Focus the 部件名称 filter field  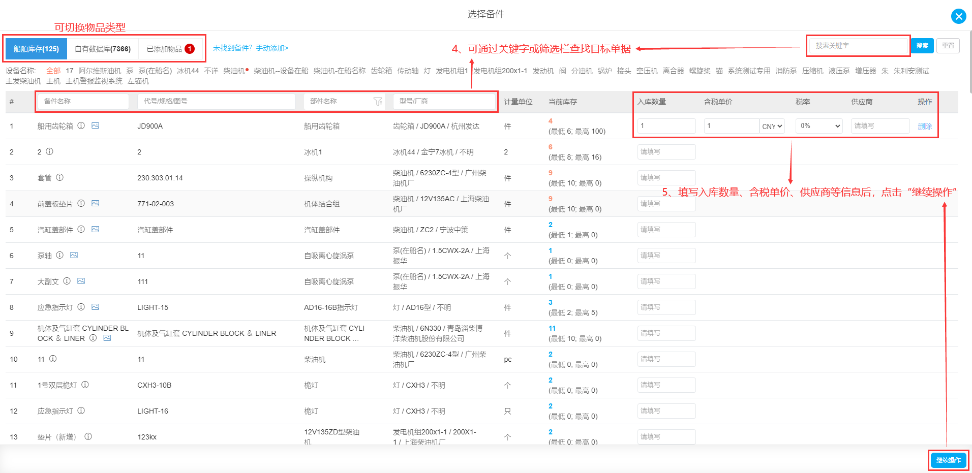tap(338, 101)
